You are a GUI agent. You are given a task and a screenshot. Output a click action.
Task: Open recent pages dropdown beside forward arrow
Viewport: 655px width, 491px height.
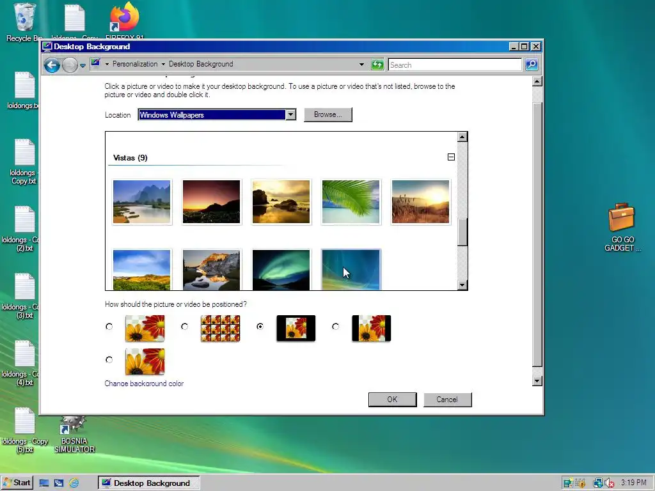(x=83, y=66)
